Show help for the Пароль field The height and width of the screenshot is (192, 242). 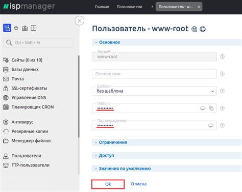point(222,108)
